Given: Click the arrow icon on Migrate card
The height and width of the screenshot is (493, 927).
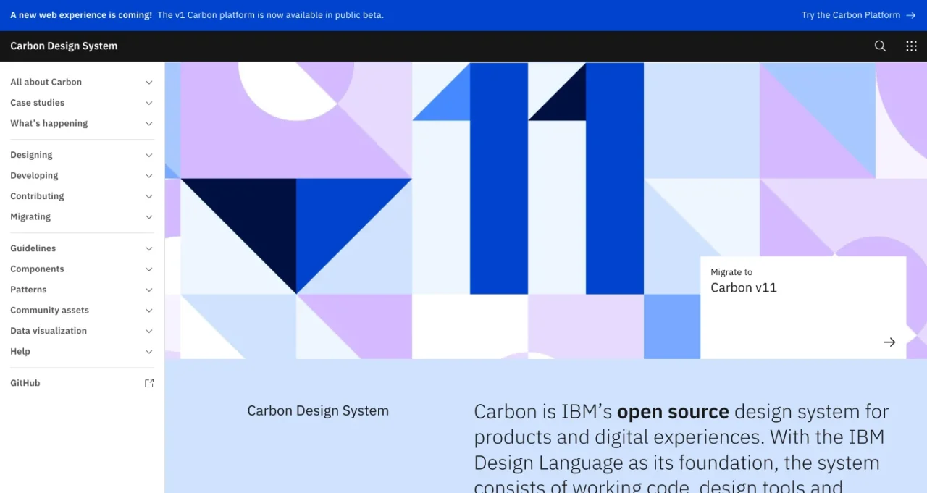Looking at the screenshot, I should (x=889, y=342).
